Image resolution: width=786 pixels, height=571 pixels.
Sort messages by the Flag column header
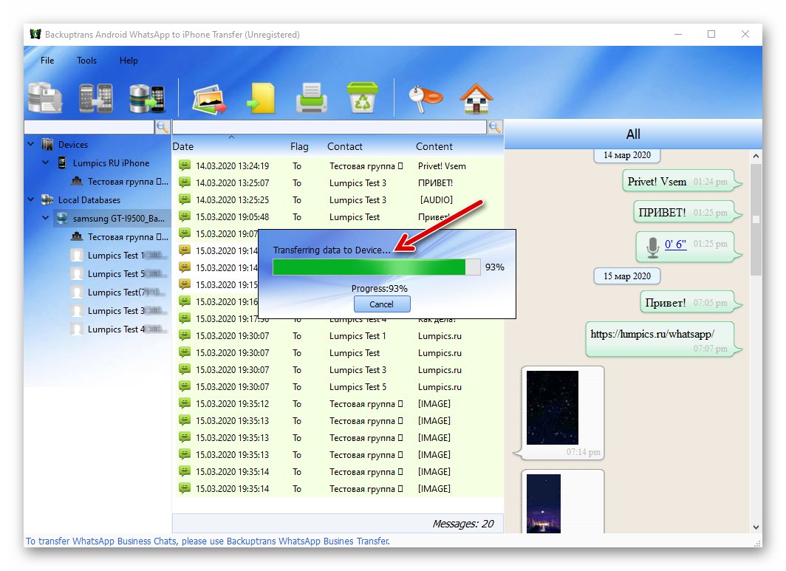[x=299, y=146]
